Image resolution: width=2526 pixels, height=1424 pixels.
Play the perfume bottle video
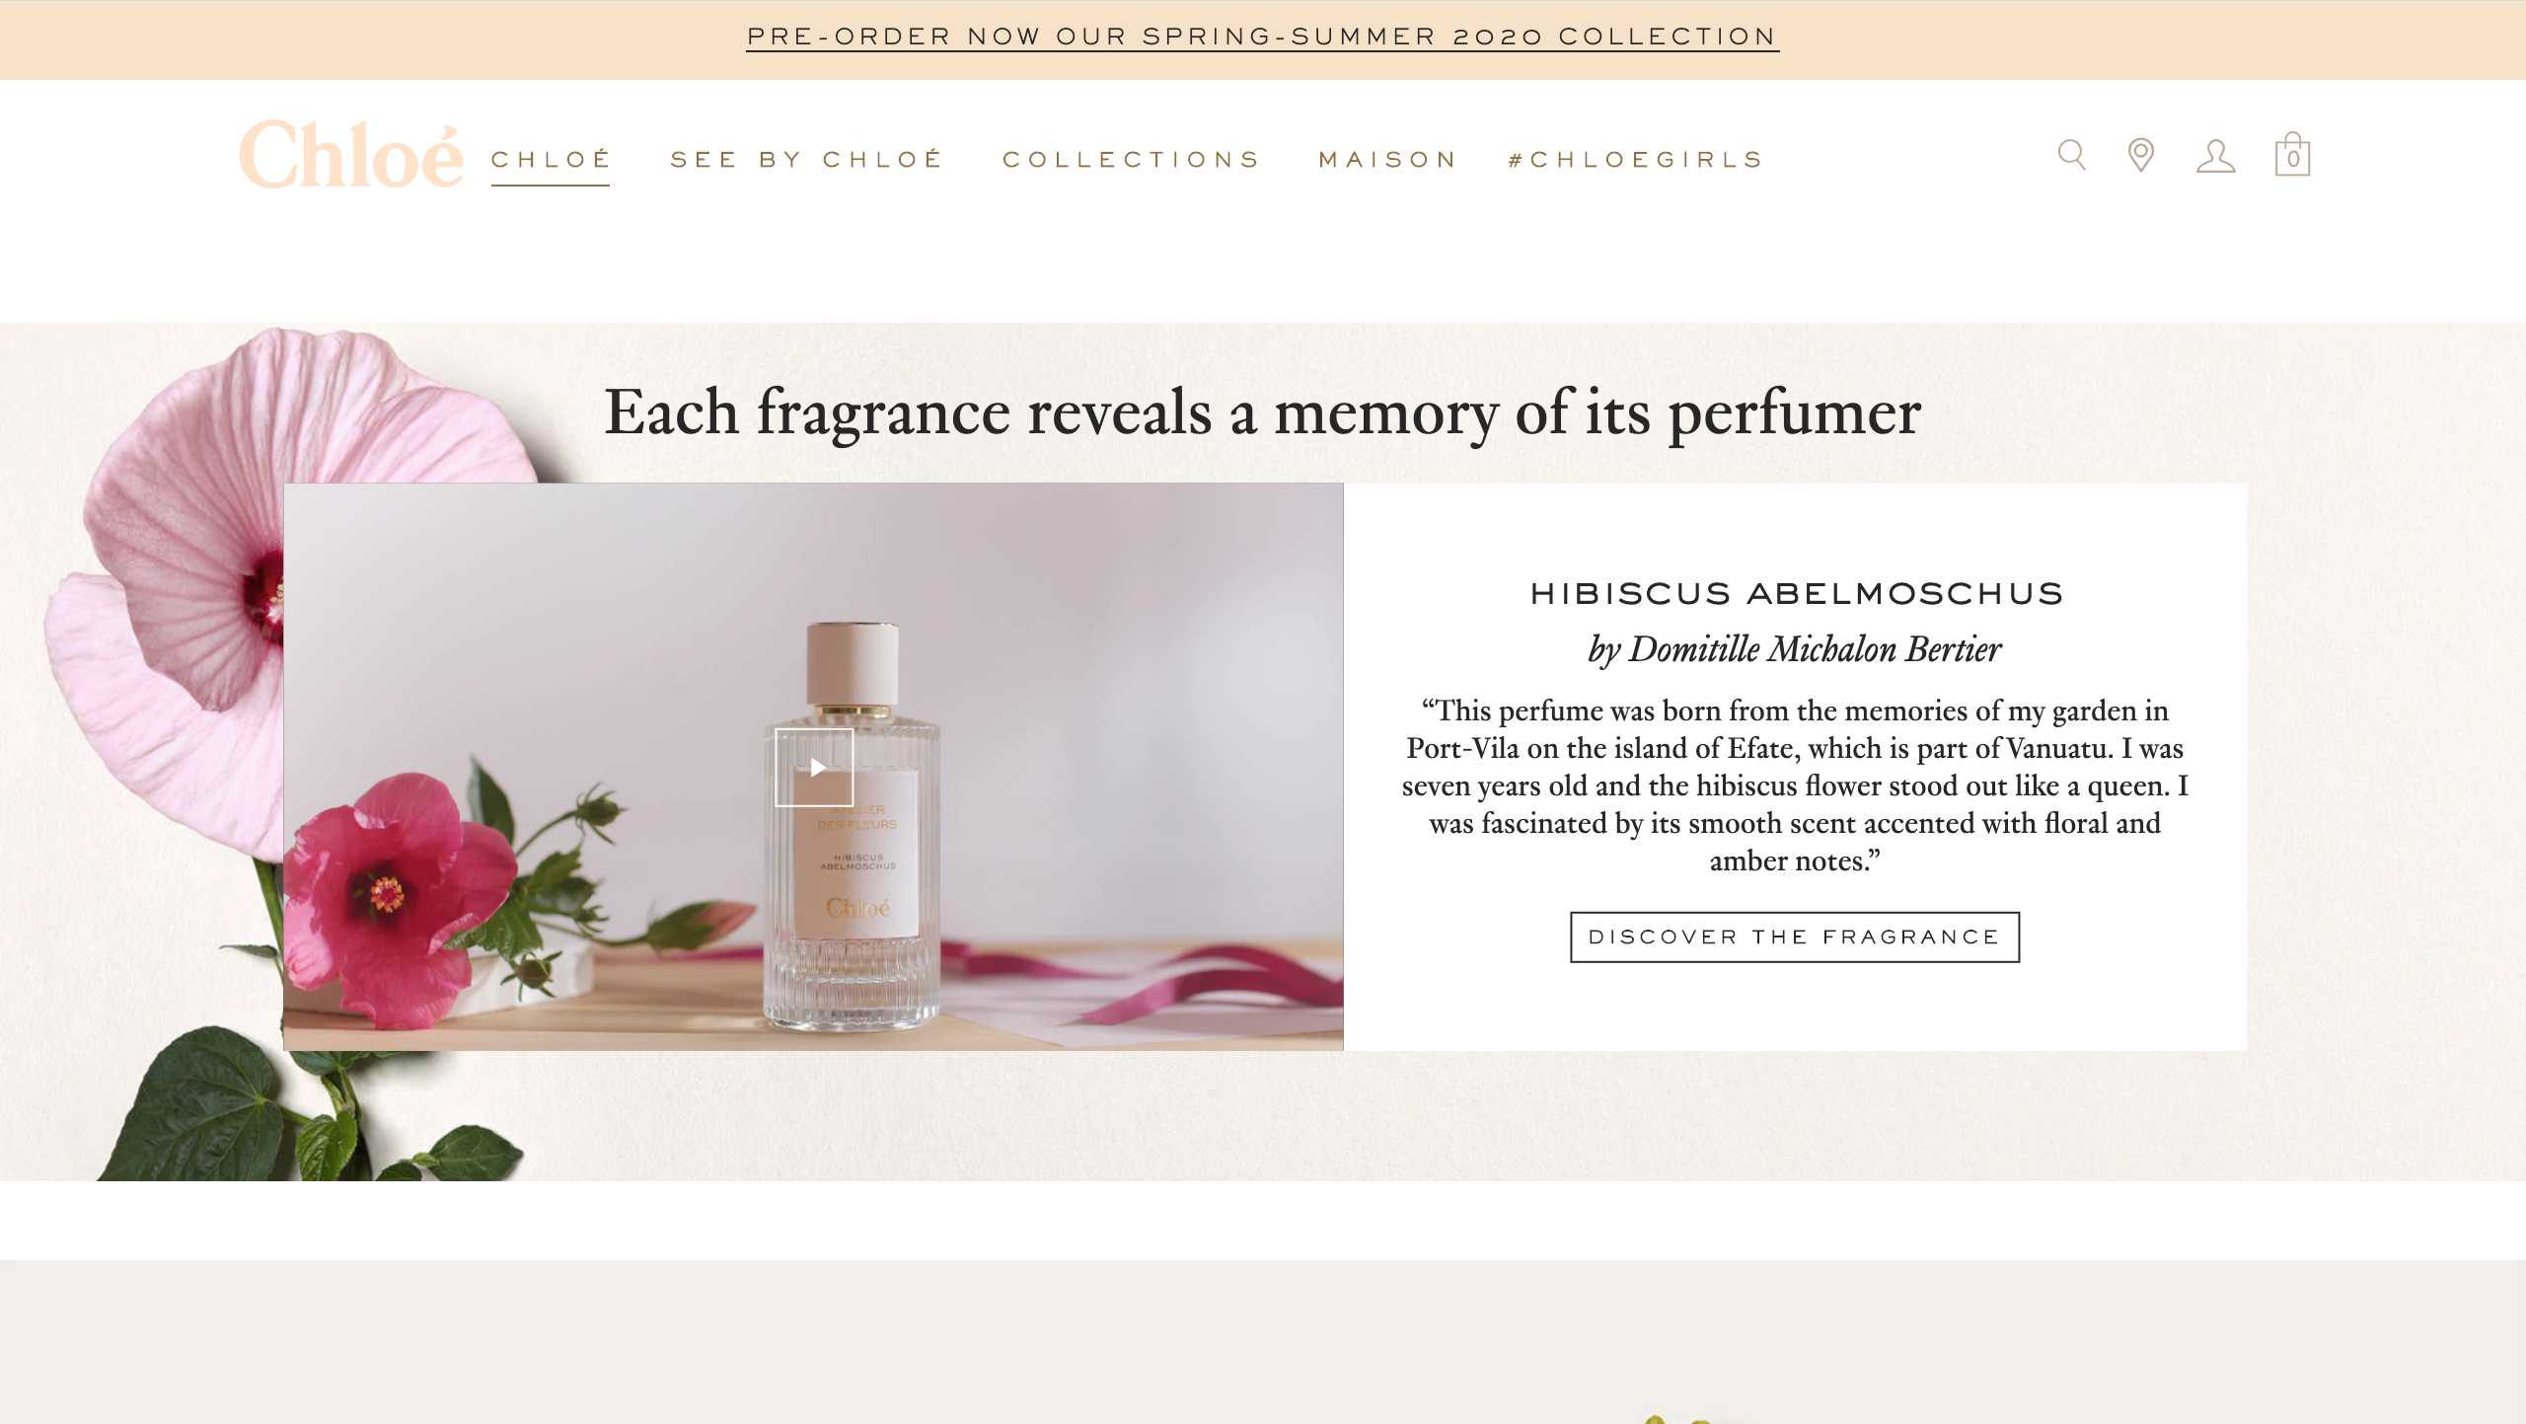tap(814, 767)
